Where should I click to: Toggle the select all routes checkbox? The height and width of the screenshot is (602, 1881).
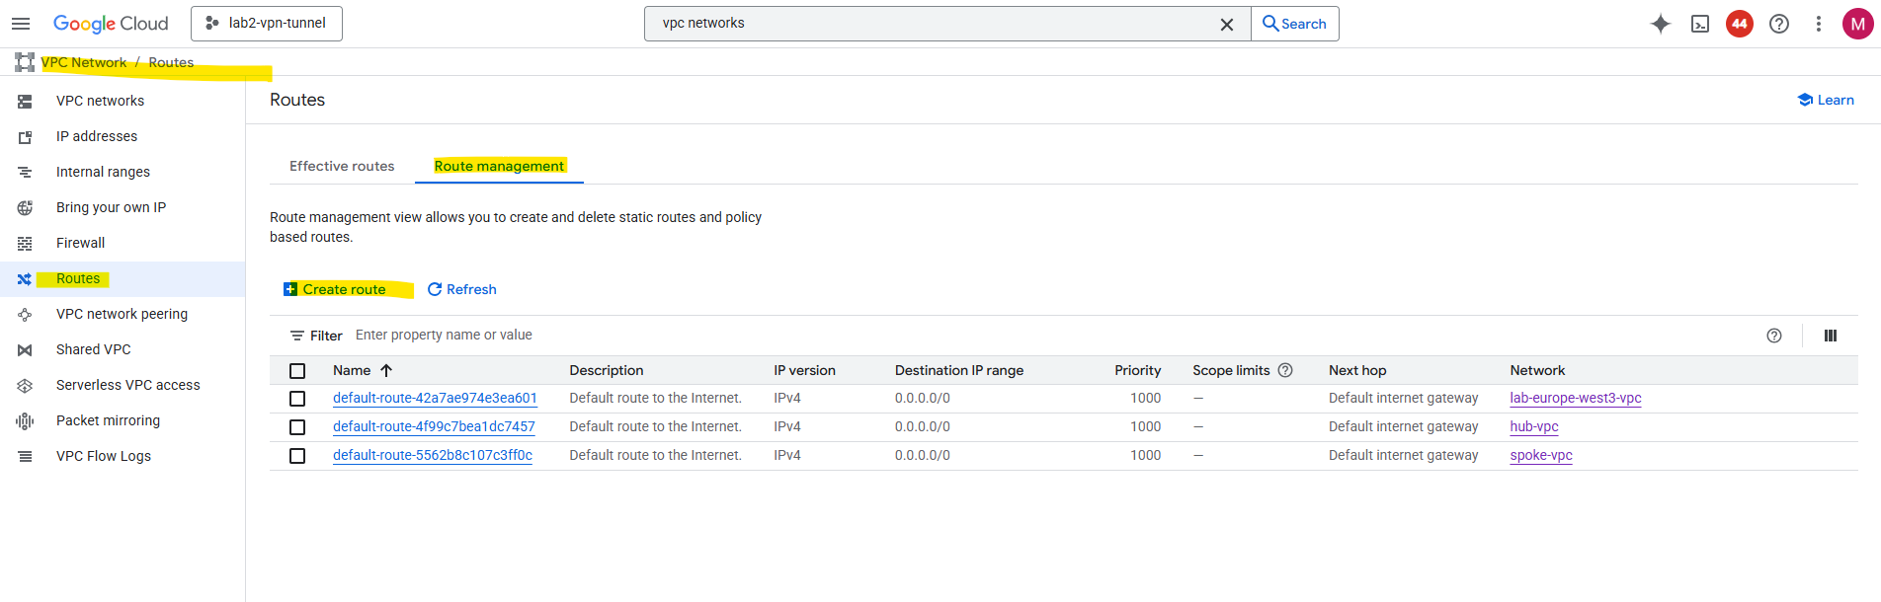[297, 371]
